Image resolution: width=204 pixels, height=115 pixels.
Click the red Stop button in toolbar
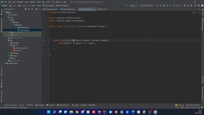click(181, 6)
